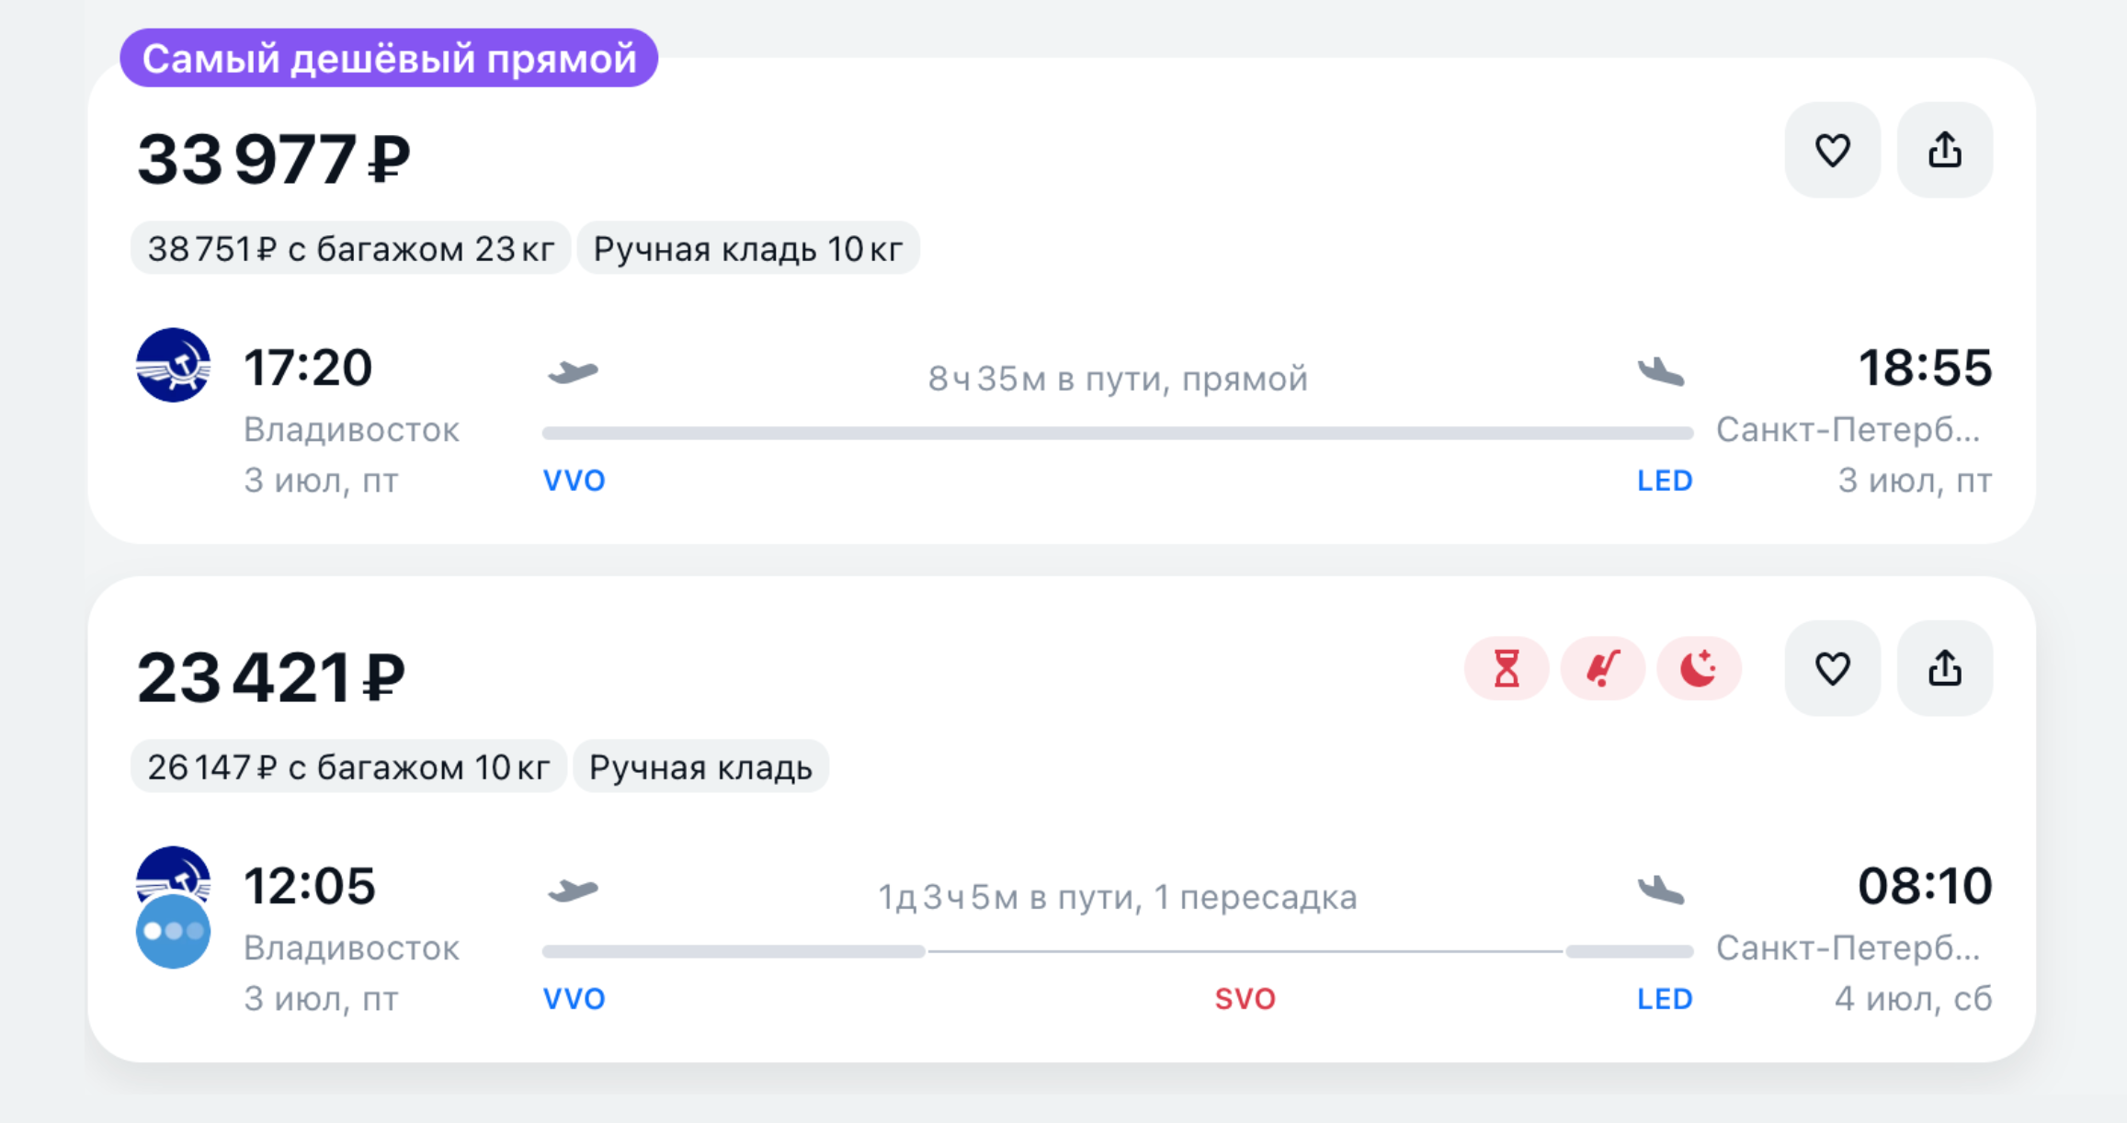Select 38 751 ₽ with 23 kg baggage option
This screenshot has width=2127, height=1123.
pos(350,248)
